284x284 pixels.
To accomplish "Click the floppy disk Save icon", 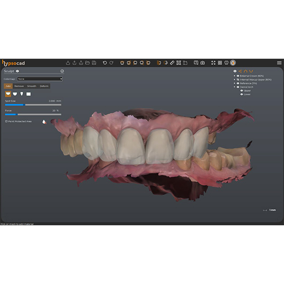I will coord(94,62).
